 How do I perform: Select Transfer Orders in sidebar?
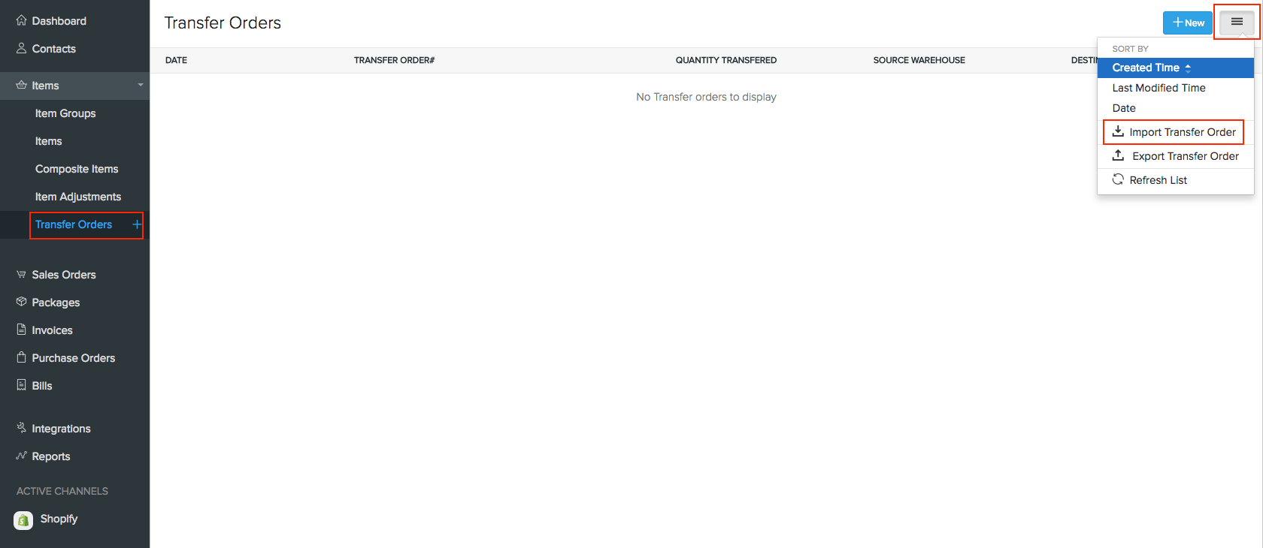(x=74, y=224)
